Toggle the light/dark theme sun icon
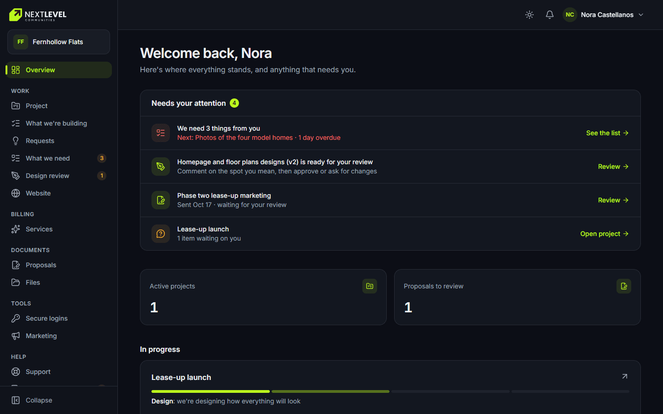Viewport: 663px width, 414px height. [x=529, y=15]
